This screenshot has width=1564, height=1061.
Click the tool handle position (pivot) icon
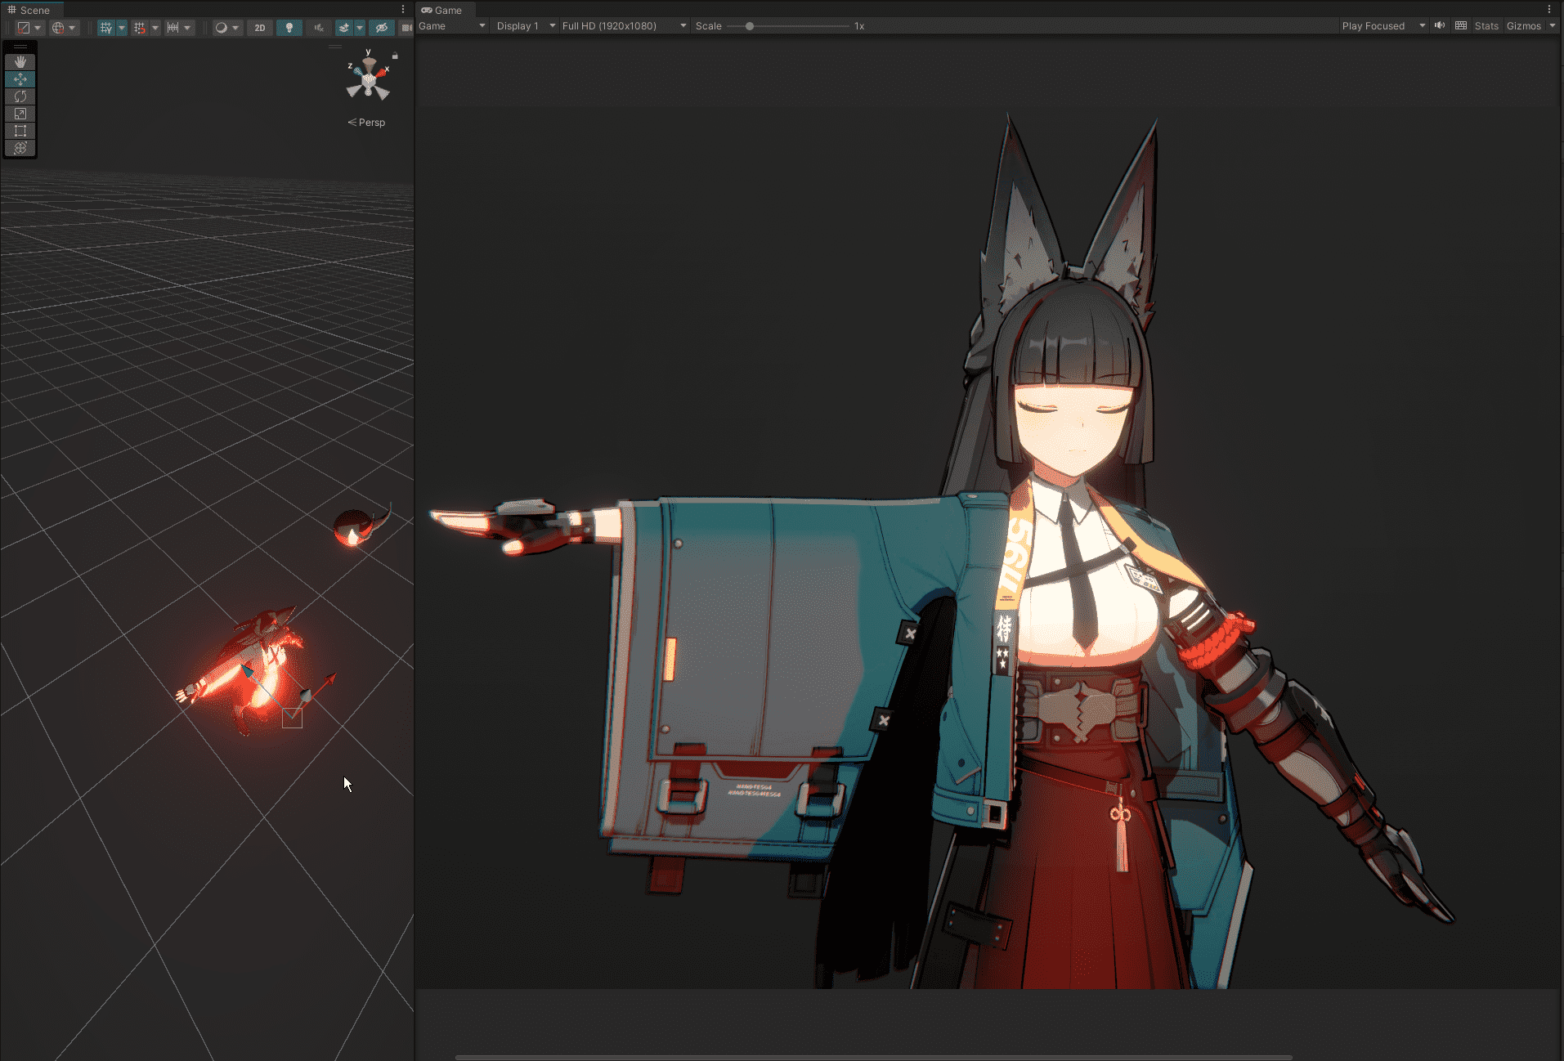click(24, 28)
